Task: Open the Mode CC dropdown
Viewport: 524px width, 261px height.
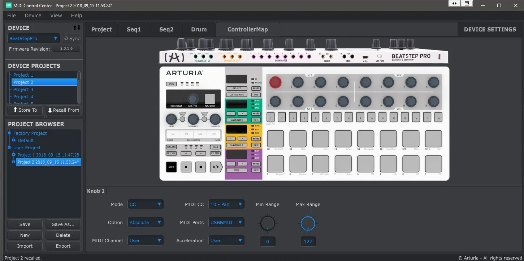Action: [x=146, y=204]
